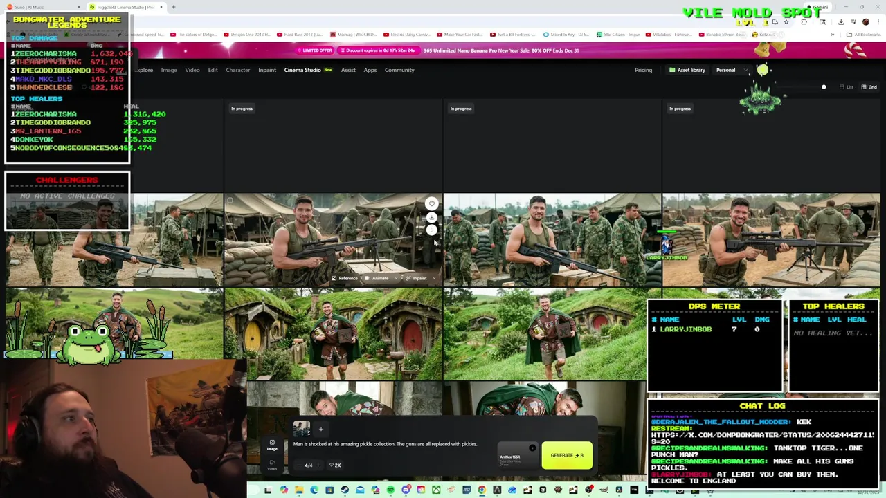Click Animate on the hovered image
886x498 pixels.
tap(377, 278)
